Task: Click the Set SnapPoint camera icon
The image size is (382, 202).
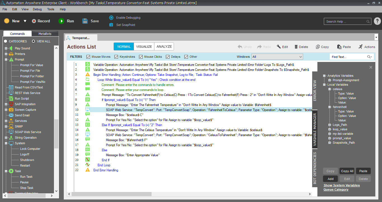Action: (x=111, y=25)
